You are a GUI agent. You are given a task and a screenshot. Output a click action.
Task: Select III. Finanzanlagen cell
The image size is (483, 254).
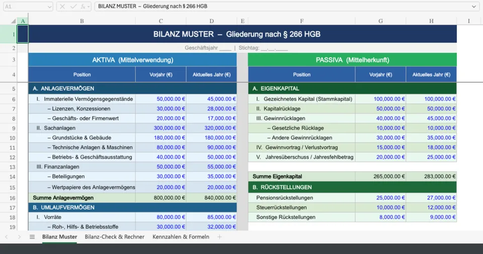(82, 167)
